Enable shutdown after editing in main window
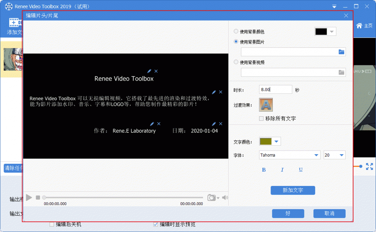 (x=52, y=225)
